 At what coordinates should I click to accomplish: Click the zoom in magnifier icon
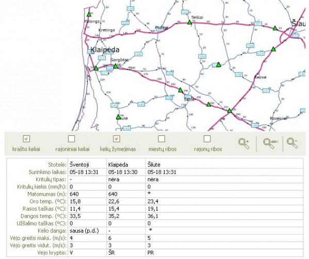pyautogui.click(x=244, y=144)
